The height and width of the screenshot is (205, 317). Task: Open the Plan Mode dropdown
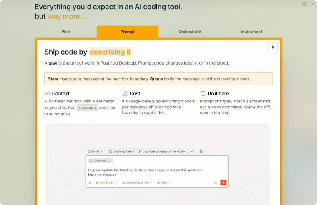point(106,183)
